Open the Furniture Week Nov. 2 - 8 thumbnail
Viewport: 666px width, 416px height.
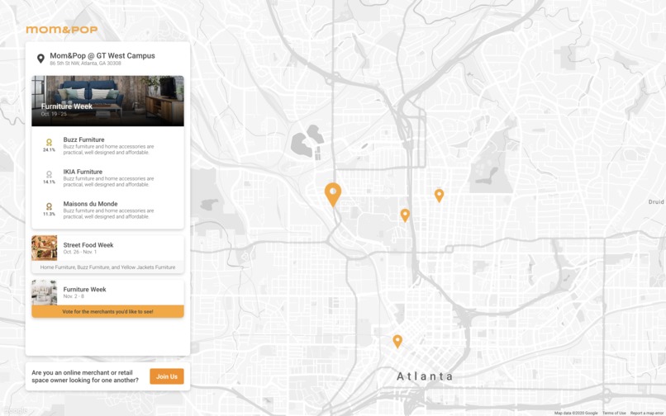click(44, 292)
